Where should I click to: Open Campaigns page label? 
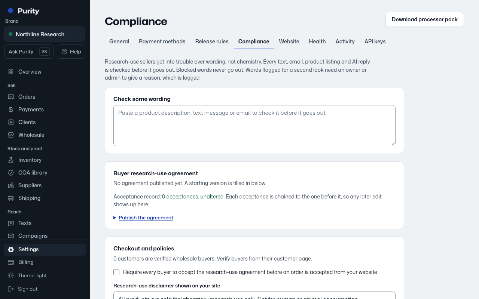33,236
